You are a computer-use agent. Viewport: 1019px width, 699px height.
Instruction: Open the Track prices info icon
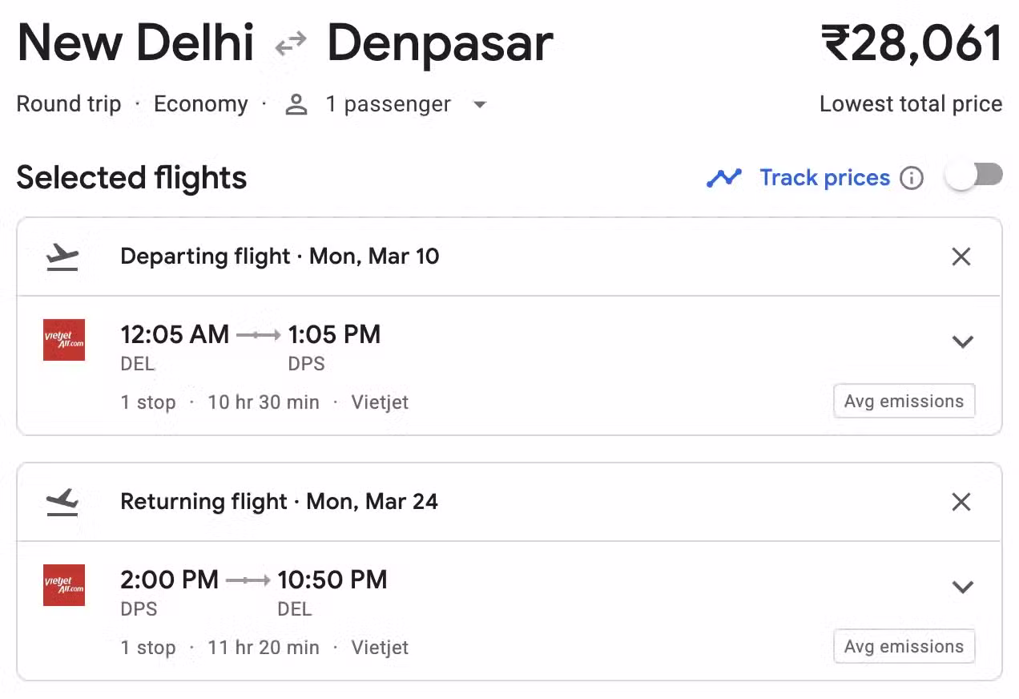[911, 178]
